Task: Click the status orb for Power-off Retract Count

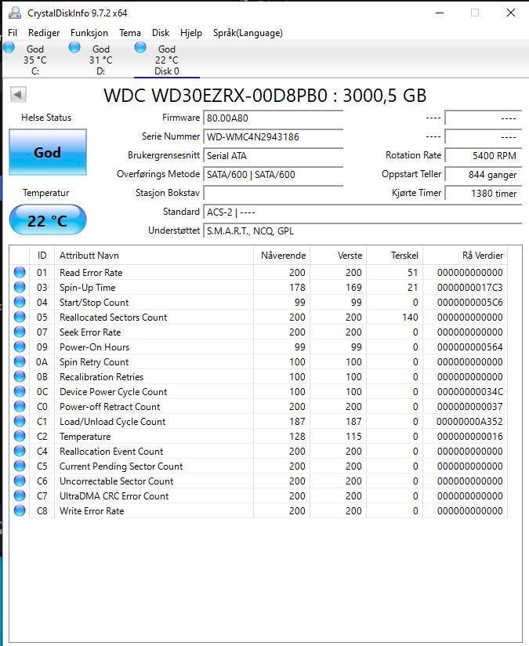Action: point(20,406)
